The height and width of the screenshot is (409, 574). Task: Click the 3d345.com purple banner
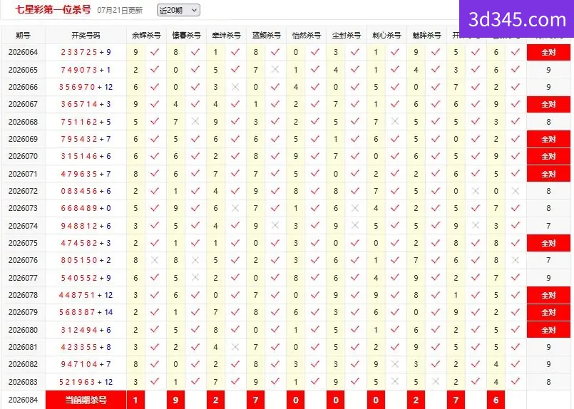(x=517, y=19)
